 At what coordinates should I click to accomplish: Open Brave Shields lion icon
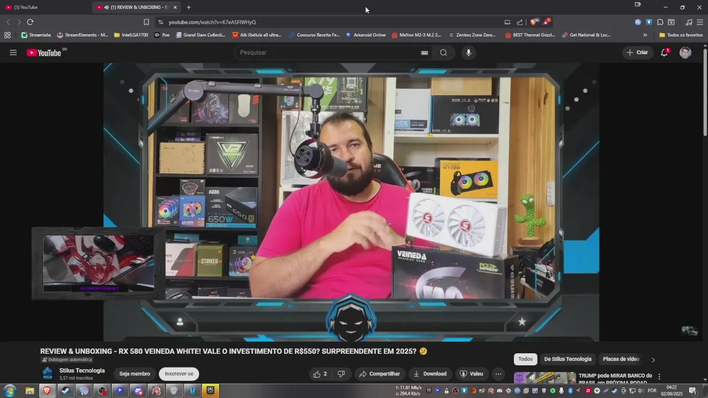coord(534,22)
